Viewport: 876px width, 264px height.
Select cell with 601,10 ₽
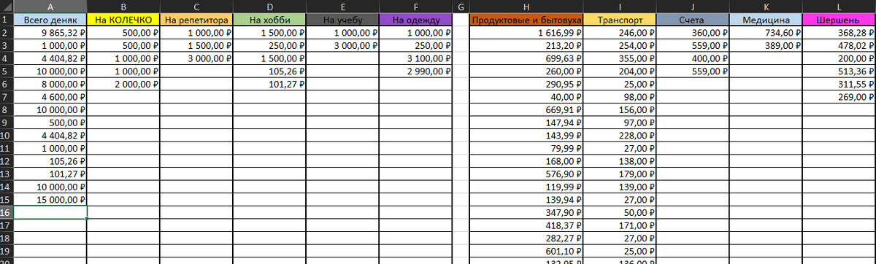point(526,252)
